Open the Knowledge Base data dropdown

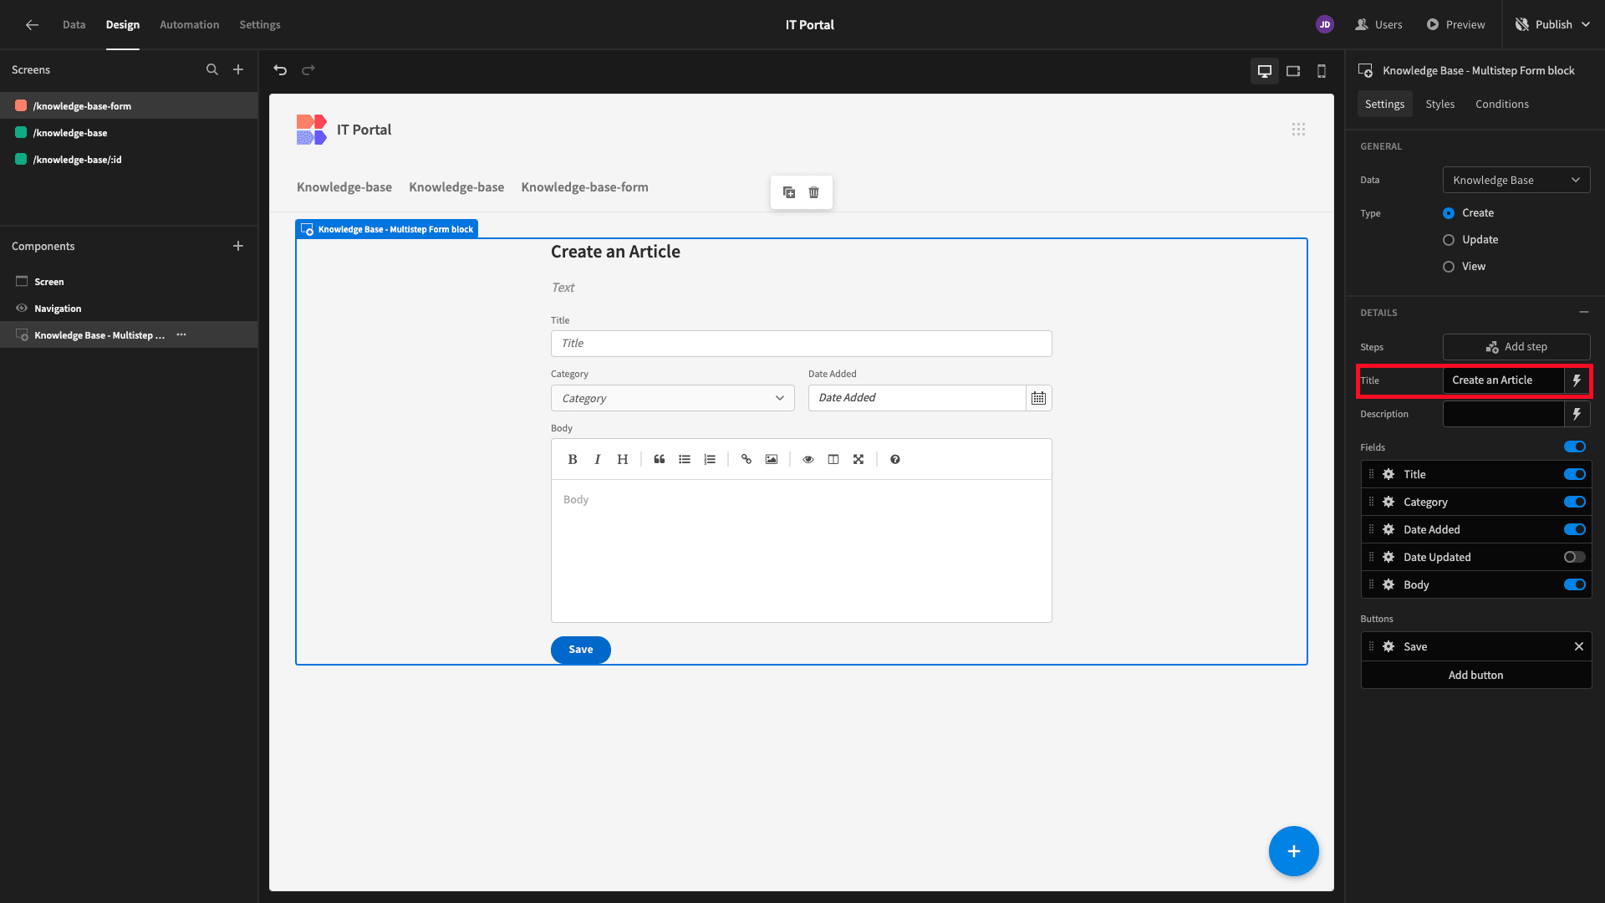tap(1516, 180)
